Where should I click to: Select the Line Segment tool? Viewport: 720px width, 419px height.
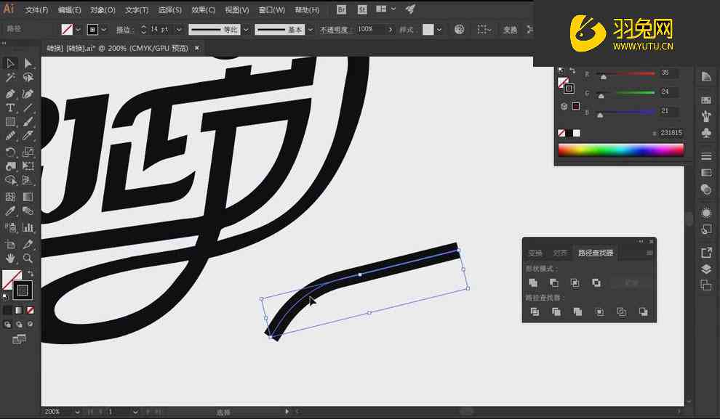point(28,107)
